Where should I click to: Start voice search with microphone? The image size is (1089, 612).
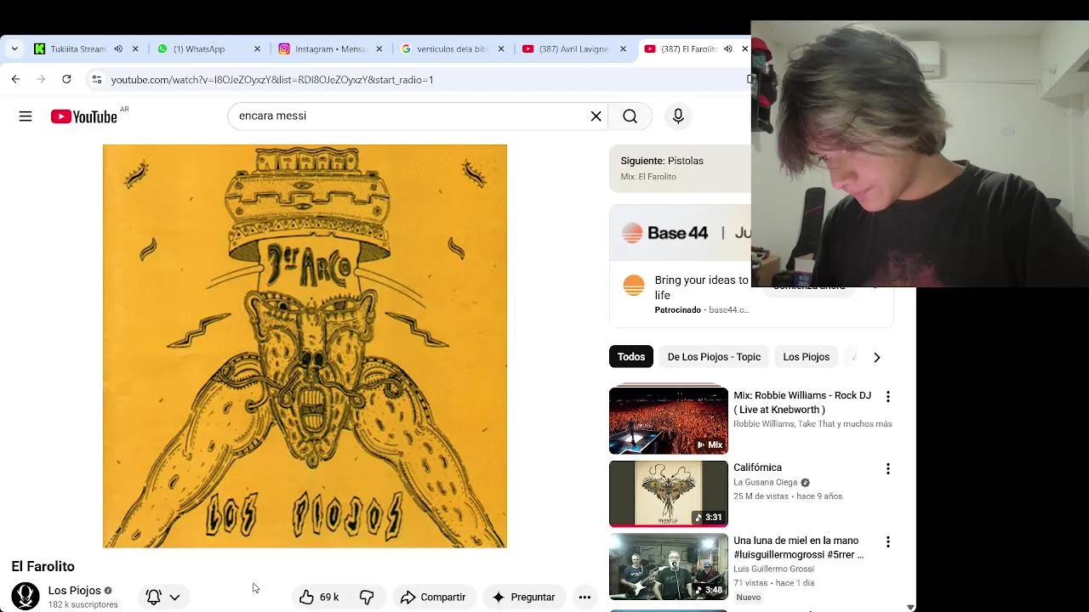(678, 116)
